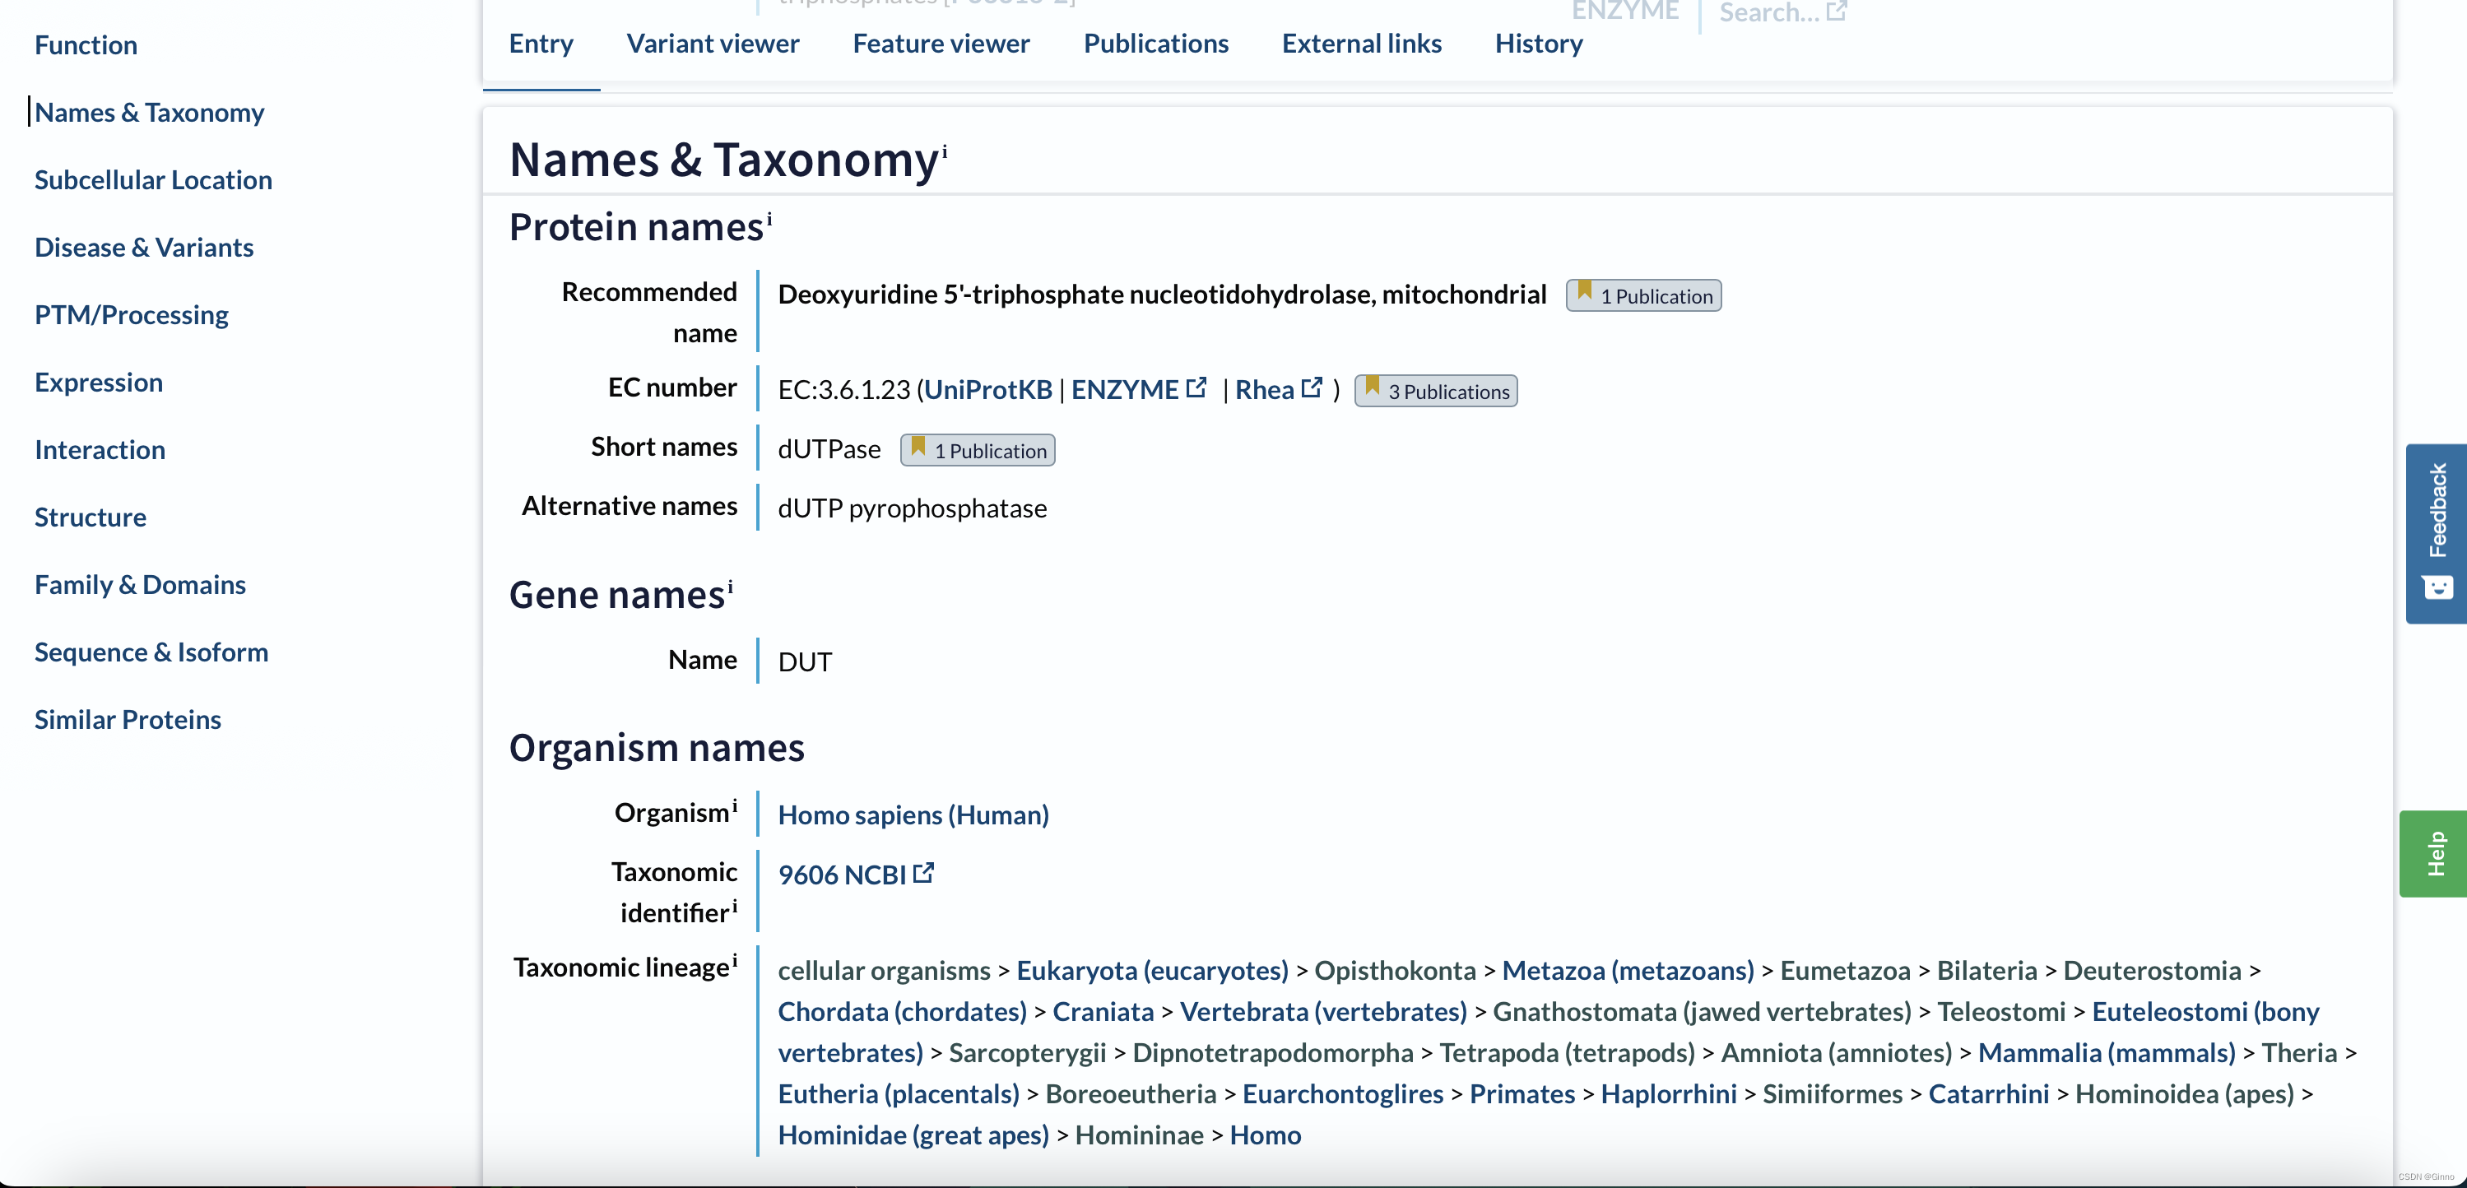This screenshot has width=2467, height=1188.
Task: Open the Feature viewer tab
Action: click(941, 44)
